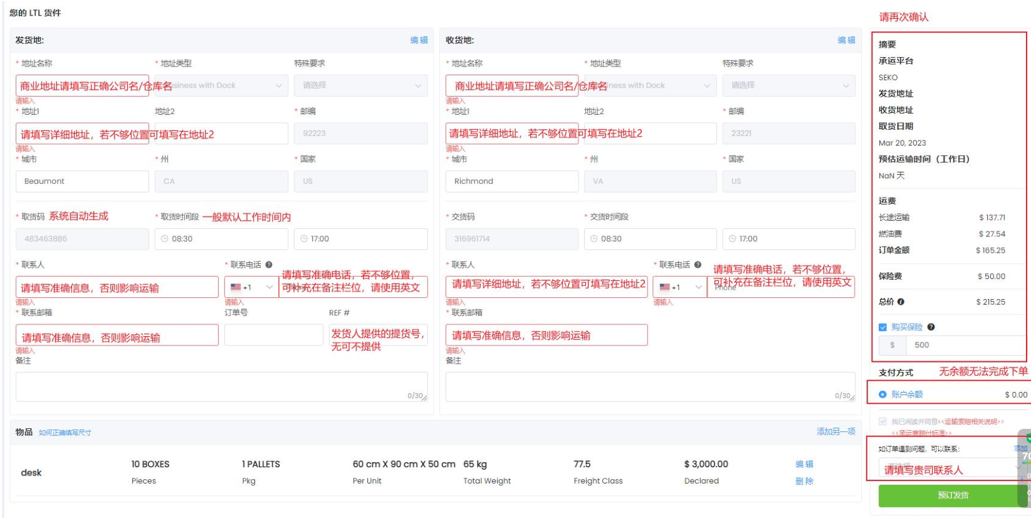1031x518 pixels.
Task: Click the info icon next to 总价
Action: coord(901,302)
